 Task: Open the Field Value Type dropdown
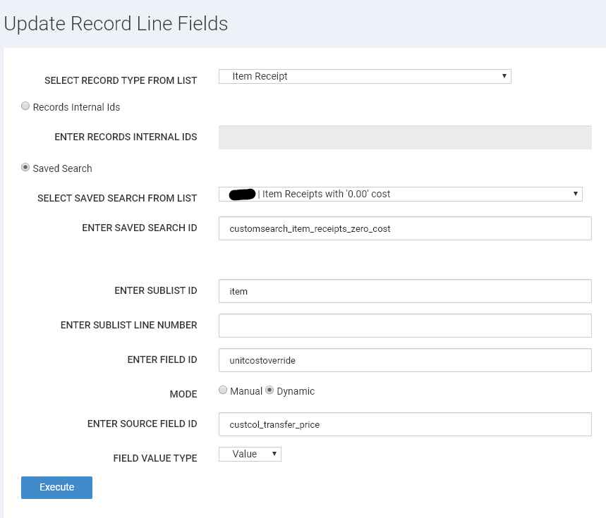tap(250, 454)
